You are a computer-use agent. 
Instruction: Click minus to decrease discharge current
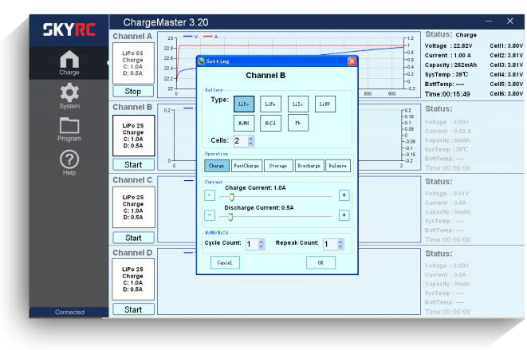point(210,214)
